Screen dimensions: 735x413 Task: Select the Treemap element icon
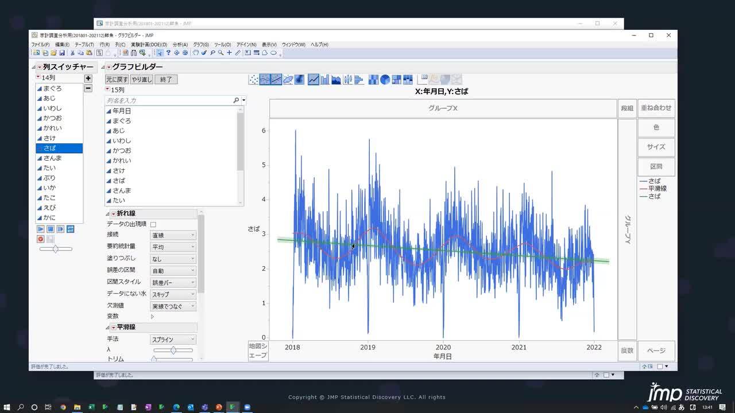click(x=396, y=79)
